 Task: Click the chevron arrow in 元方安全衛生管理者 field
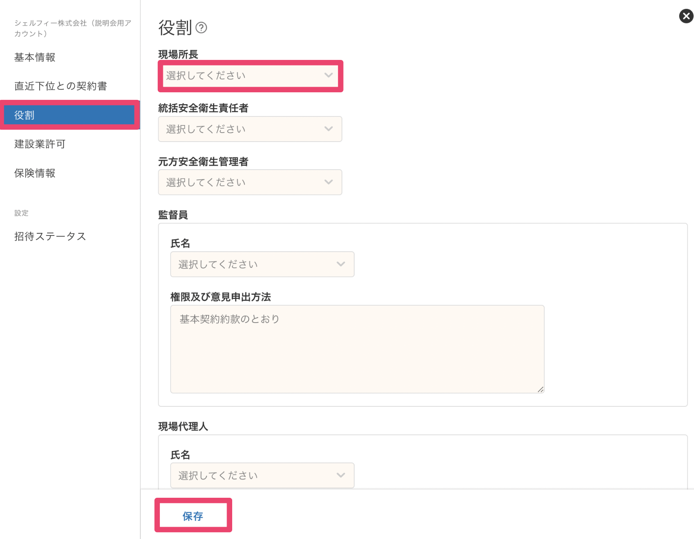pyautogui.click(x=328, y=182)
